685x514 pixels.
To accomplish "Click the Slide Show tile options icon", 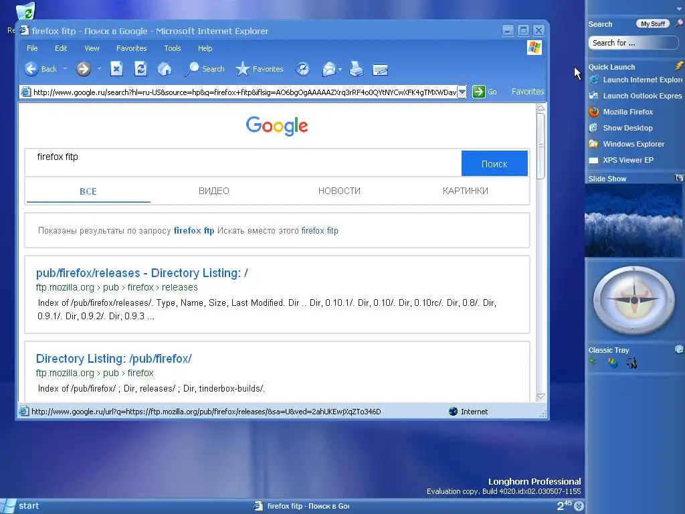I will (x=680, y=178).
